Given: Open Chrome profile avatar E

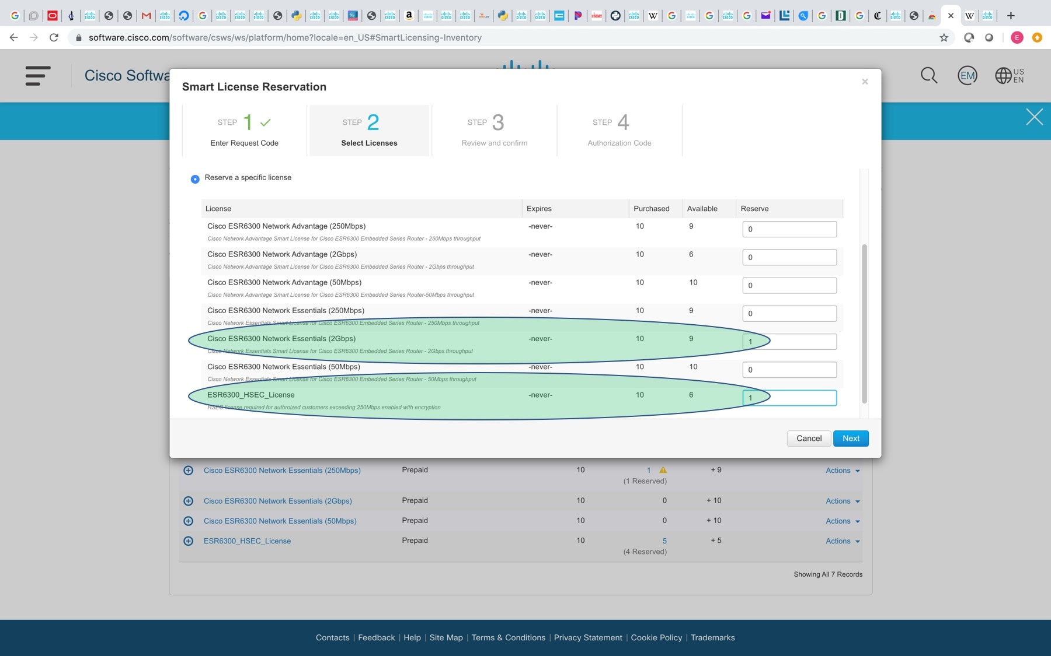Looking at the screenshot, I should 1017,37.
